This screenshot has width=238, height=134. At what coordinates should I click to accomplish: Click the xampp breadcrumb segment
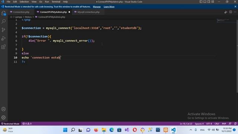19,17
